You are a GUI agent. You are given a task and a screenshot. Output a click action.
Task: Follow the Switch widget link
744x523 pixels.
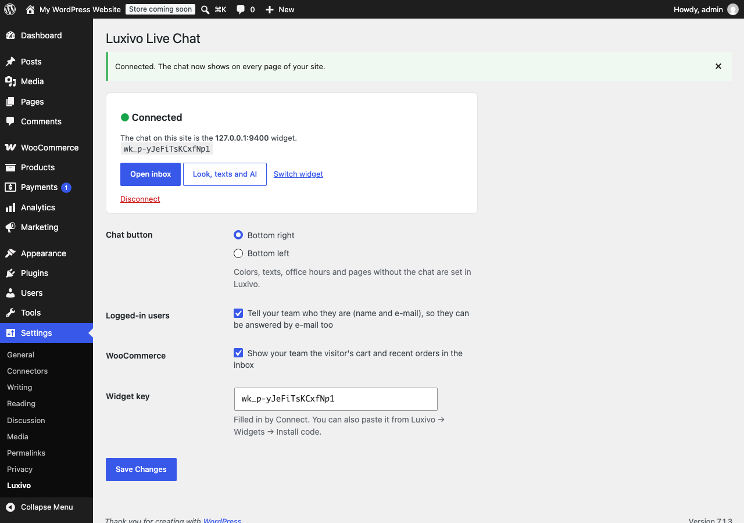pyautogui.click(x=298, y=174)
